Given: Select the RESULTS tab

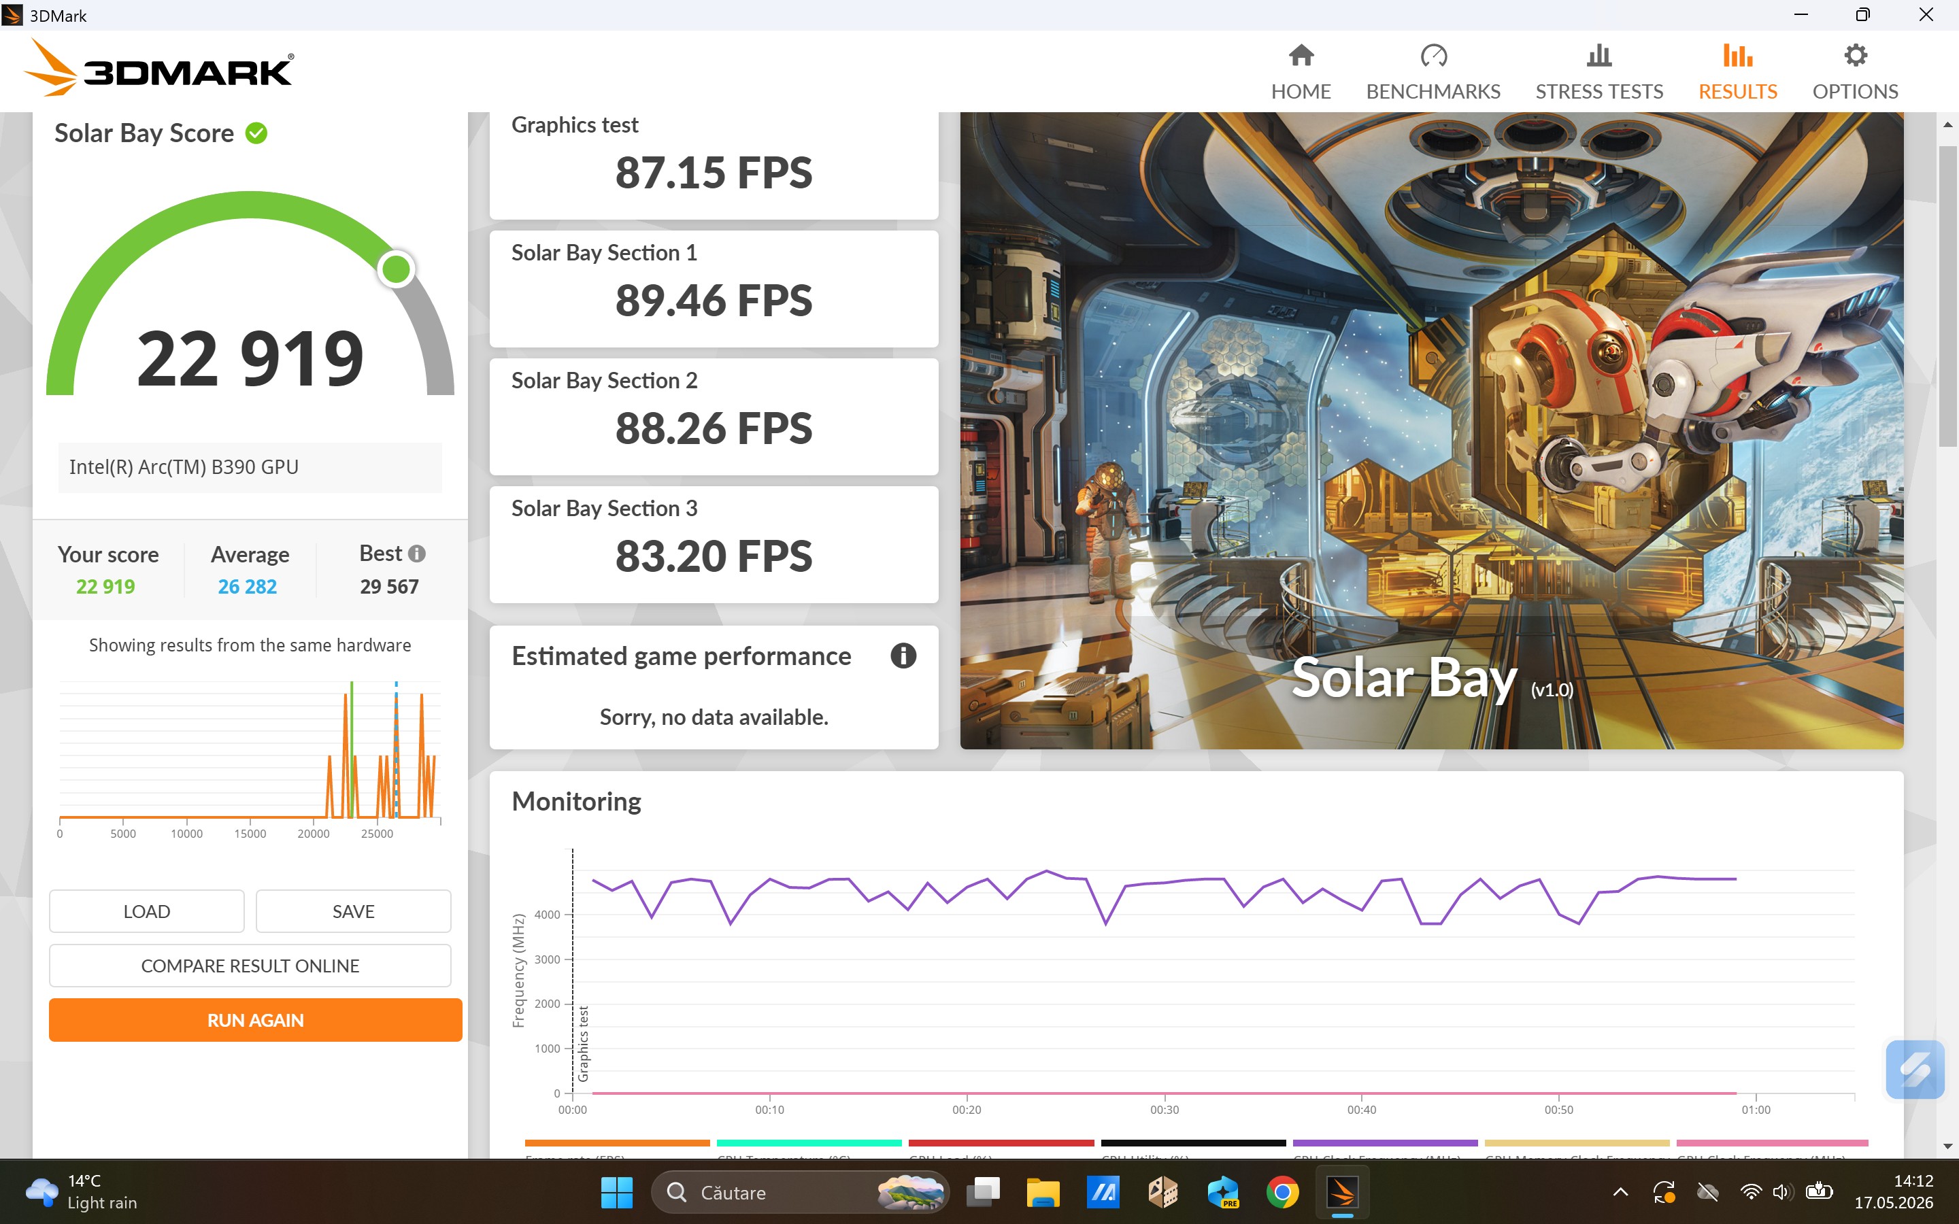Looking at the screenshot, I should (1737, 72).
